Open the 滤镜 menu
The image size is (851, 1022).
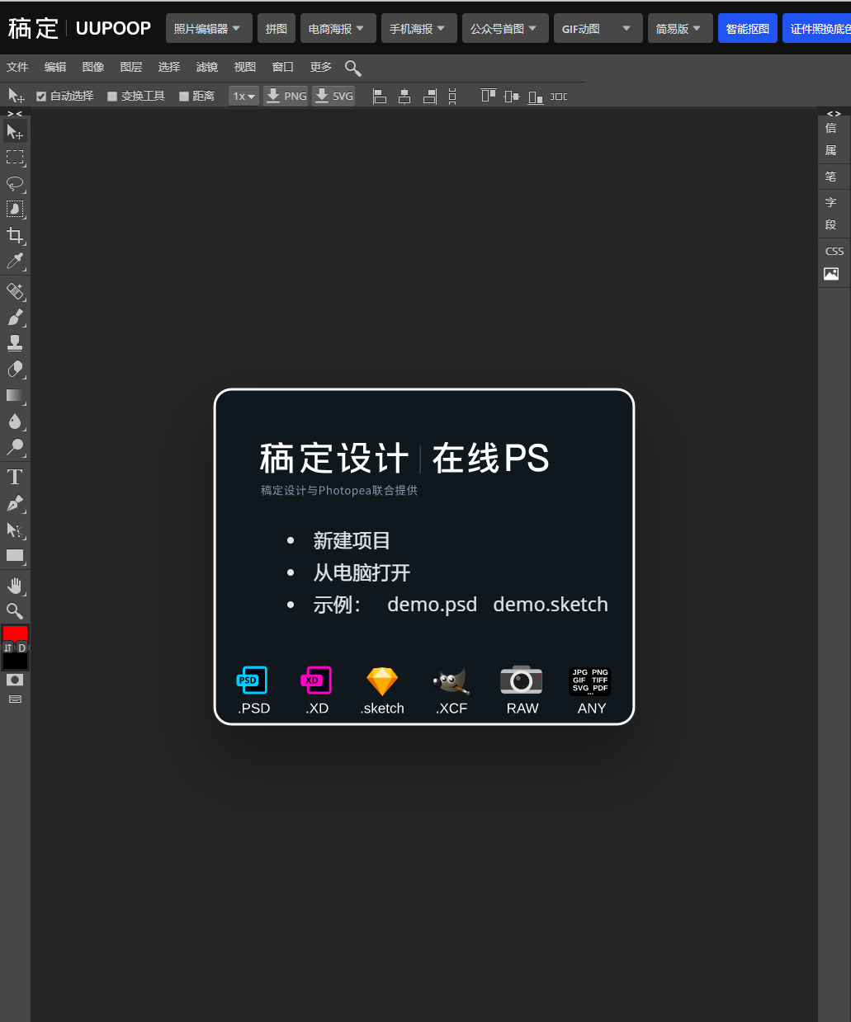pyautogui.click(x=207, y=67)
